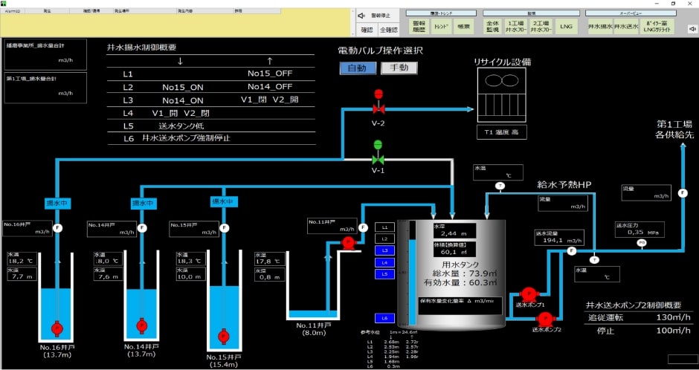Click the 送水ポンプ2 pump icon
The width and height of the screenshot is (699, 370).
tap(545, 318)
